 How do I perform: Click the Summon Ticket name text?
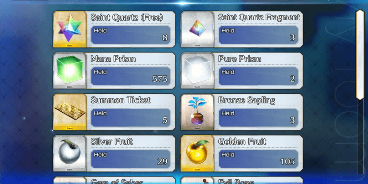click(120, 100)
